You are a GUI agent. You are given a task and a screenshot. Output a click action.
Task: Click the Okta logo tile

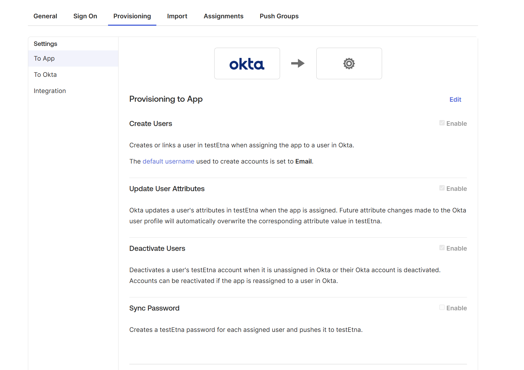pyautogui.click(x=247, y=63)
